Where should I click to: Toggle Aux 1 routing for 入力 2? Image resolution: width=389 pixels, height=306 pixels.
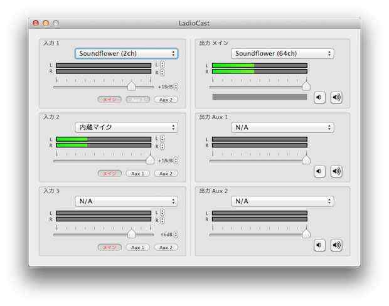pyautogui.click(x=138, y=174)
